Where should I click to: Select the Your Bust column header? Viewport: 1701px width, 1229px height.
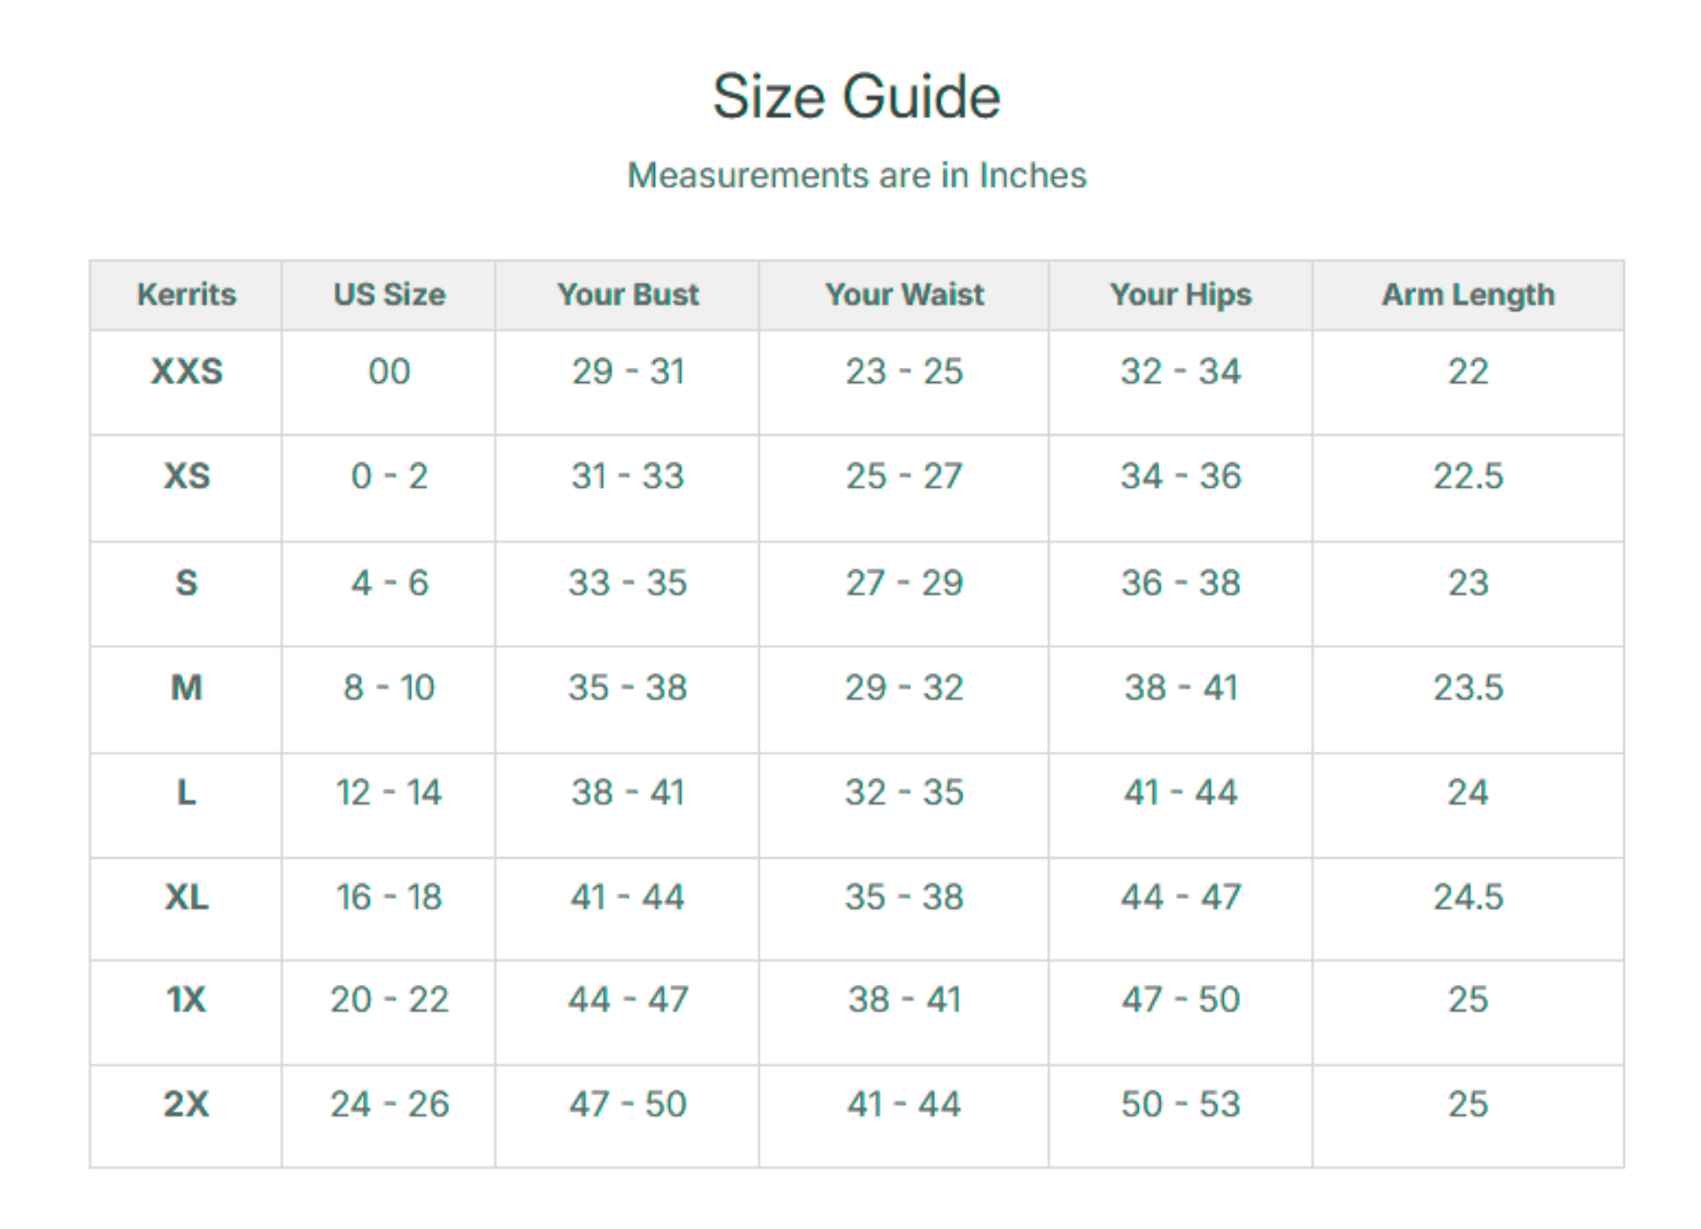click(x=627, y=295)
